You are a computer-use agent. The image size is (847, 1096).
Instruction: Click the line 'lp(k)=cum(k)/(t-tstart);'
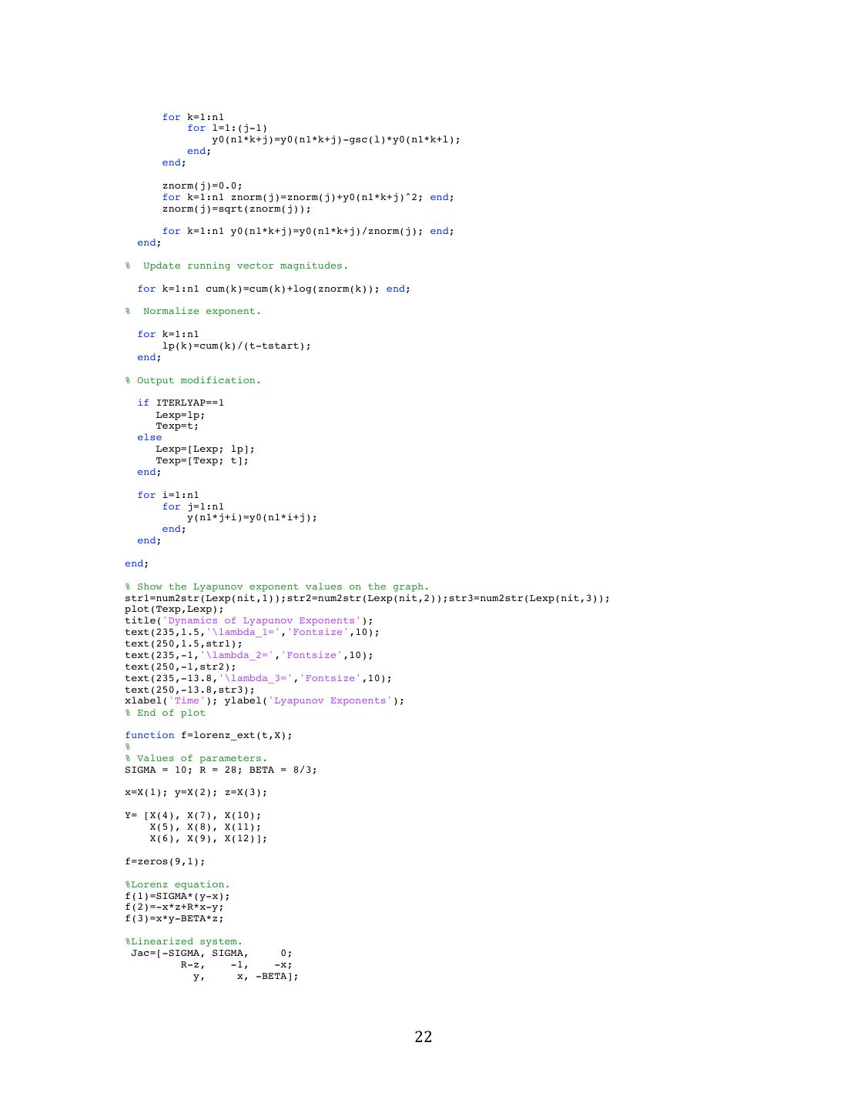(x=237, y=346)
